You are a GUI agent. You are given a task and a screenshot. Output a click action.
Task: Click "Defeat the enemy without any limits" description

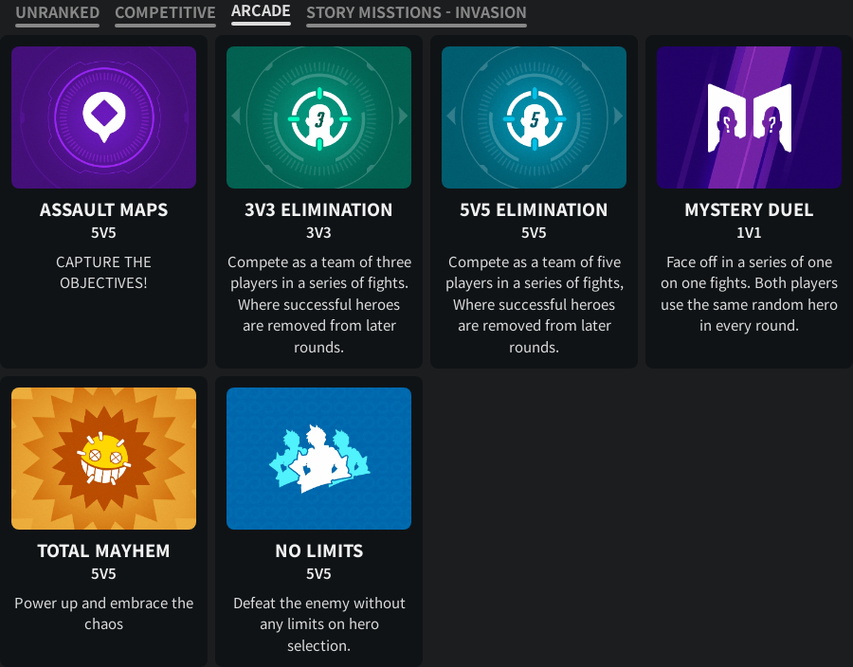[319, 624]
